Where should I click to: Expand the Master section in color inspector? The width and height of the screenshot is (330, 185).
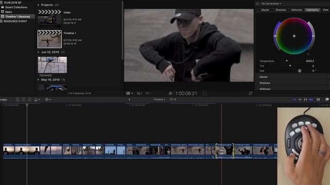click(x=292, y=77)
